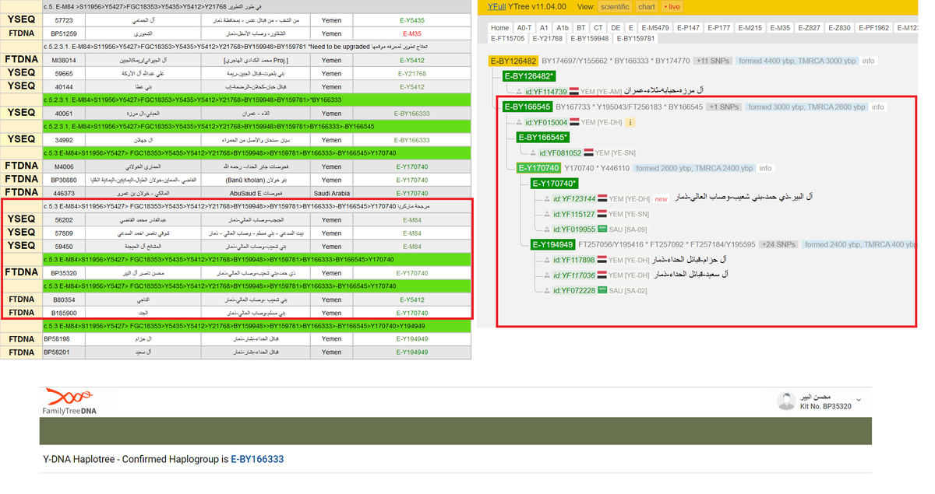This screenshot has width=935, height=494.
Task: Select the E-FT15705 breadcrumb tab
Action: (510, 38)
